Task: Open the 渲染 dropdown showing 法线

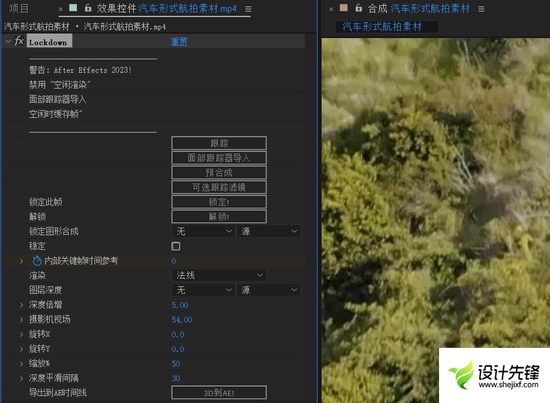Action: click(x=218, y=275)
